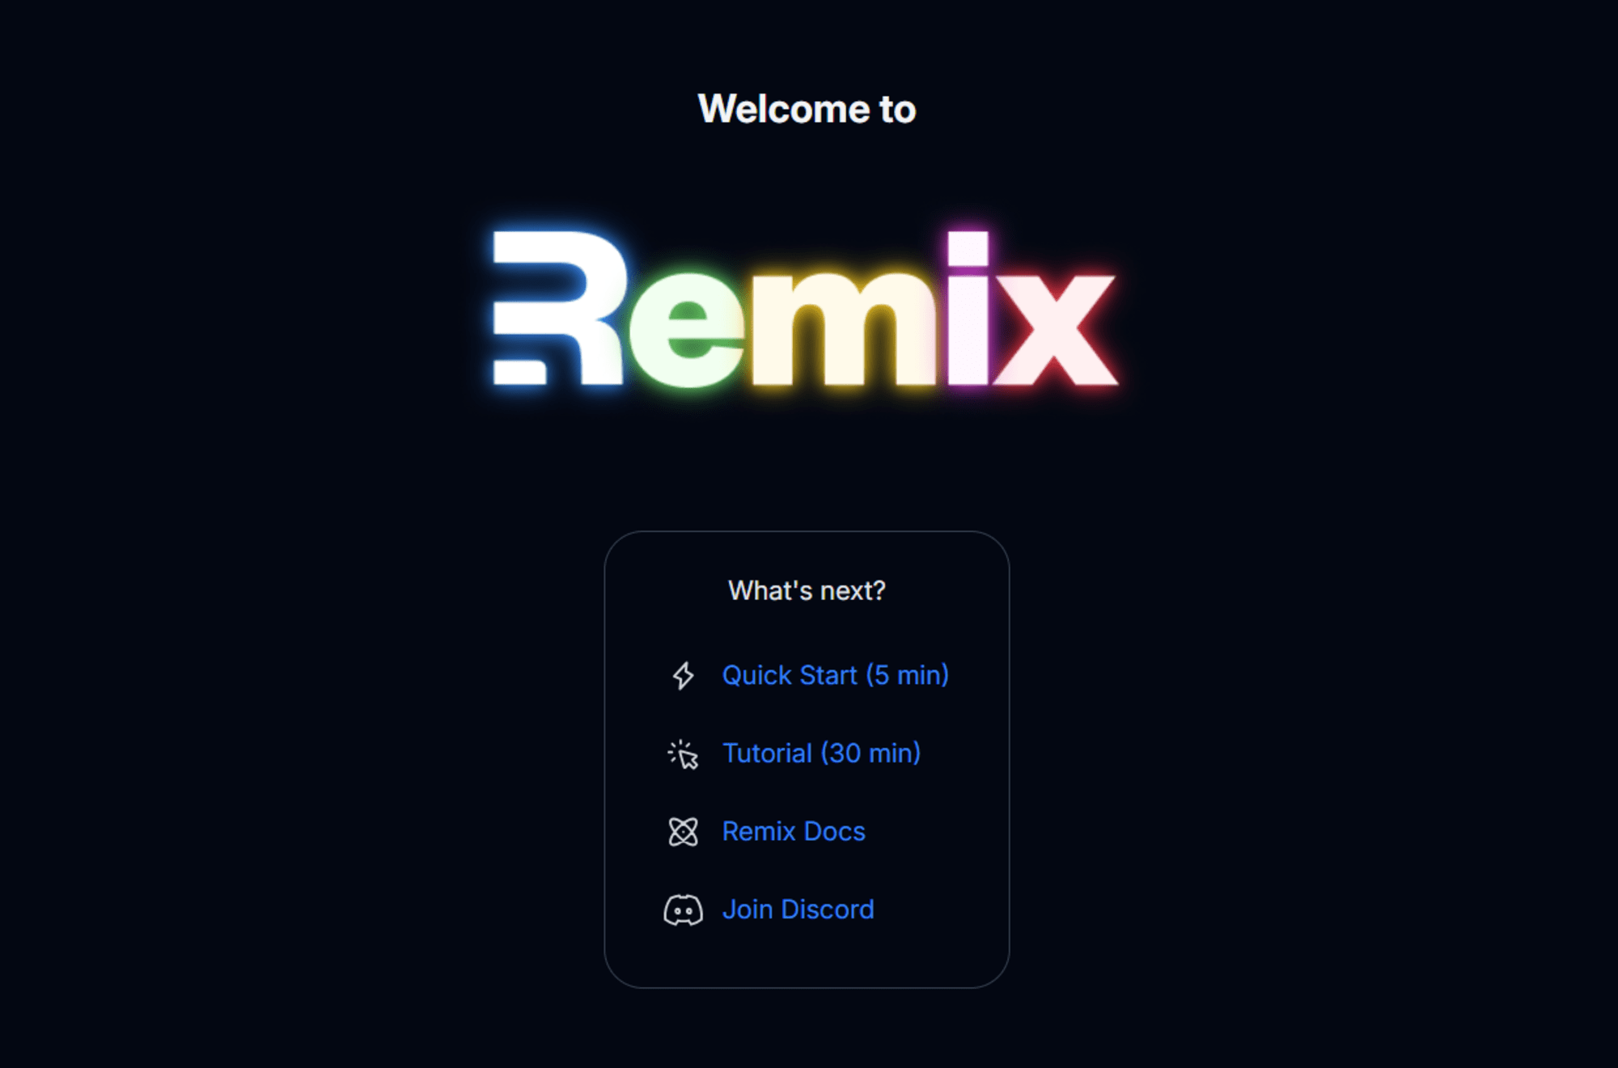This screenshot has width=1618, height=1068.
Task: Click the "What's next?" text
Action: [807, 591]
